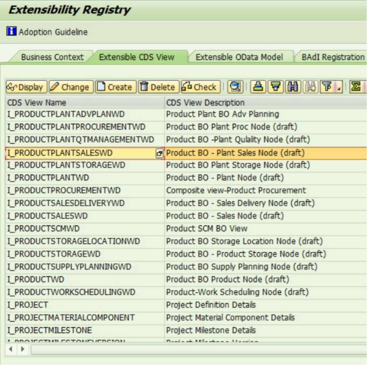The image size is (369, 365).
Task: Click description 'Composite view-Product Procurement'
Action: pyautogui.click(x=236, y=191)
